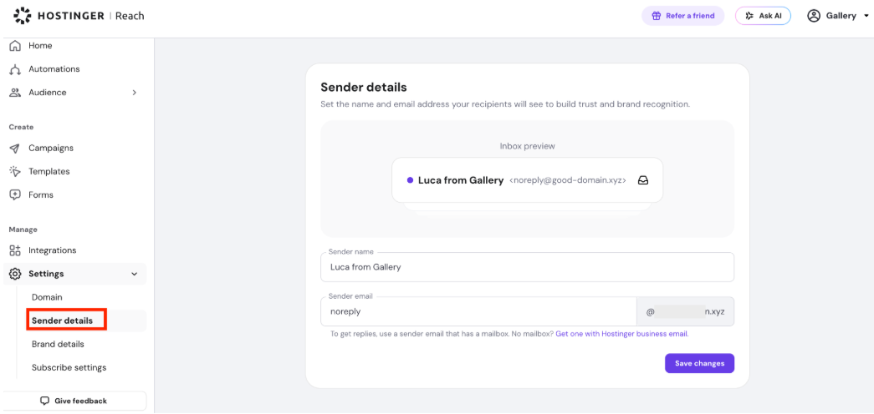The image size is (874, 414).
Task: Click the Save changes button
Action: tap(699, 363)
